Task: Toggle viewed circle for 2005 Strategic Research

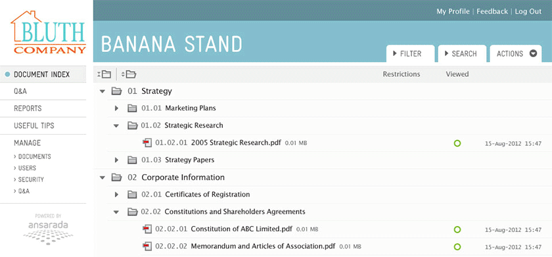Action: click(x=457, y=143)
